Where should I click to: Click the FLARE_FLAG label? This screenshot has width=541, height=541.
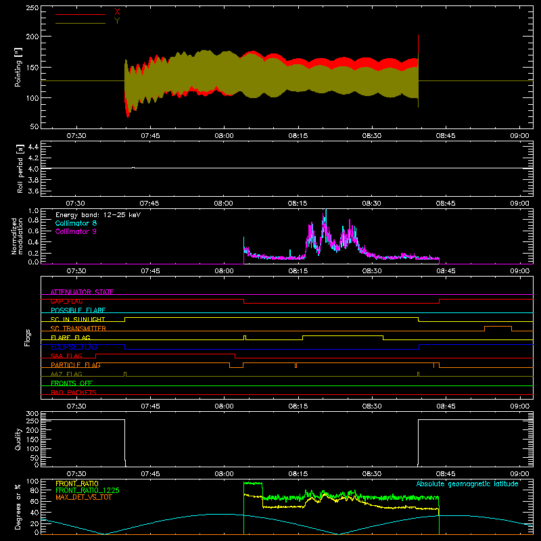70,337
